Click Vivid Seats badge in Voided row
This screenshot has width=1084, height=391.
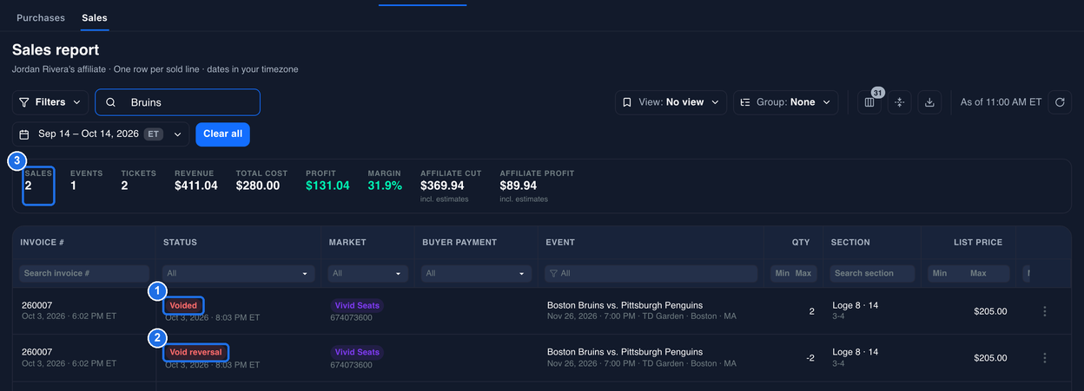pos(357,305)
